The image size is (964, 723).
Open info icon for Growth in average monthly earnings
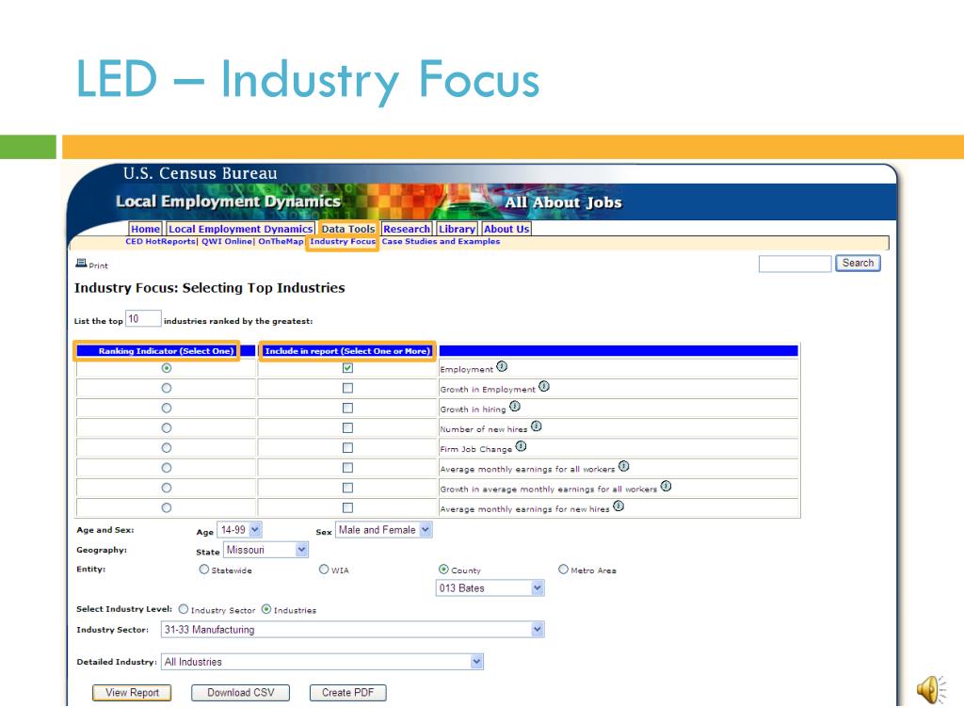(666, 487)
